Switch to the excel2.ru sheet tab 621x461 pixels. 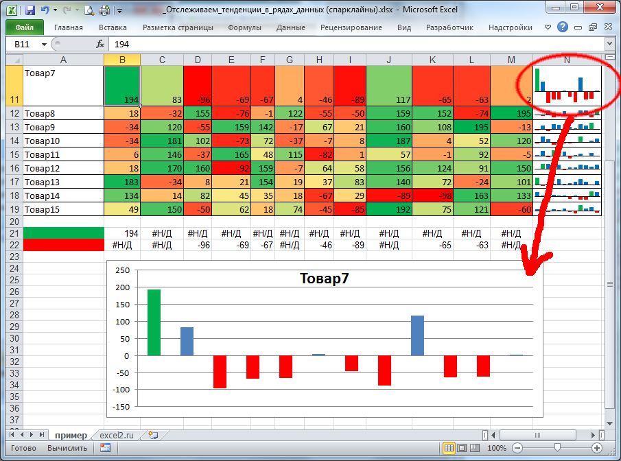click(x=119, y=435)
